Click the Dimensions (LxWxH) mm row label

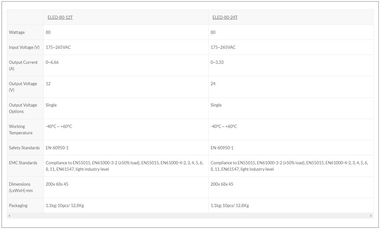(x=21, y=187)
